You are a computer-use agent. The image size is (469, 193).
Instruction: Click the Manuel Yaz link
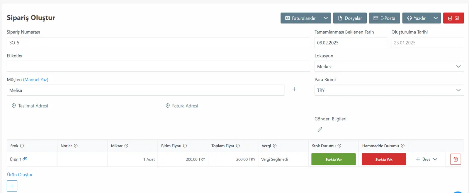[36, 79]
